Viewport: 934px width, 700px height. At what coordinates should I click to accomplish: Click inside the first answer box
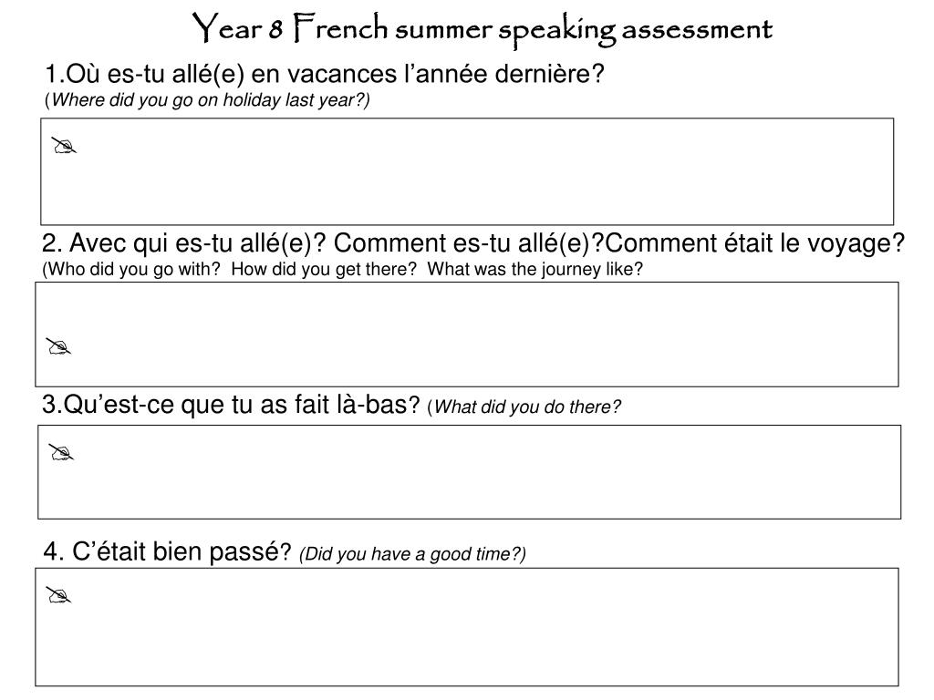click(467, 171)
